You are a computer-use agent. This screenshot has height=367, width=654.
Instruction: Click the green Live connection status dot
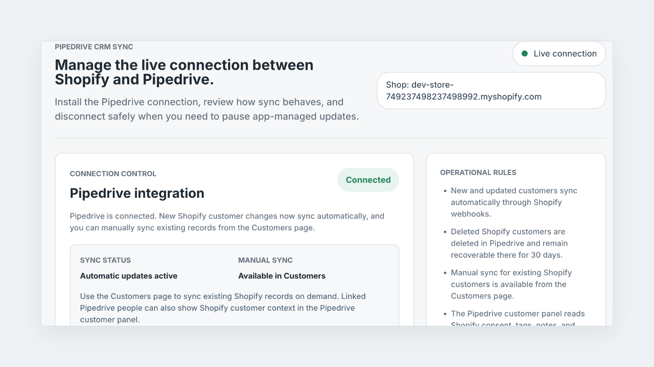[x=525, y=53]
